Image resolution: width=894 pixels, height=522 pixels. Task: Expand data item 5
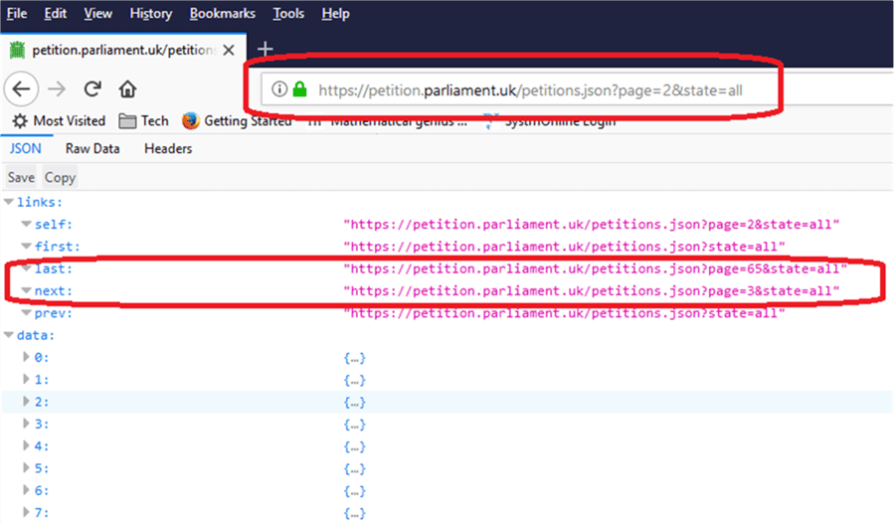tap(26, 468)
